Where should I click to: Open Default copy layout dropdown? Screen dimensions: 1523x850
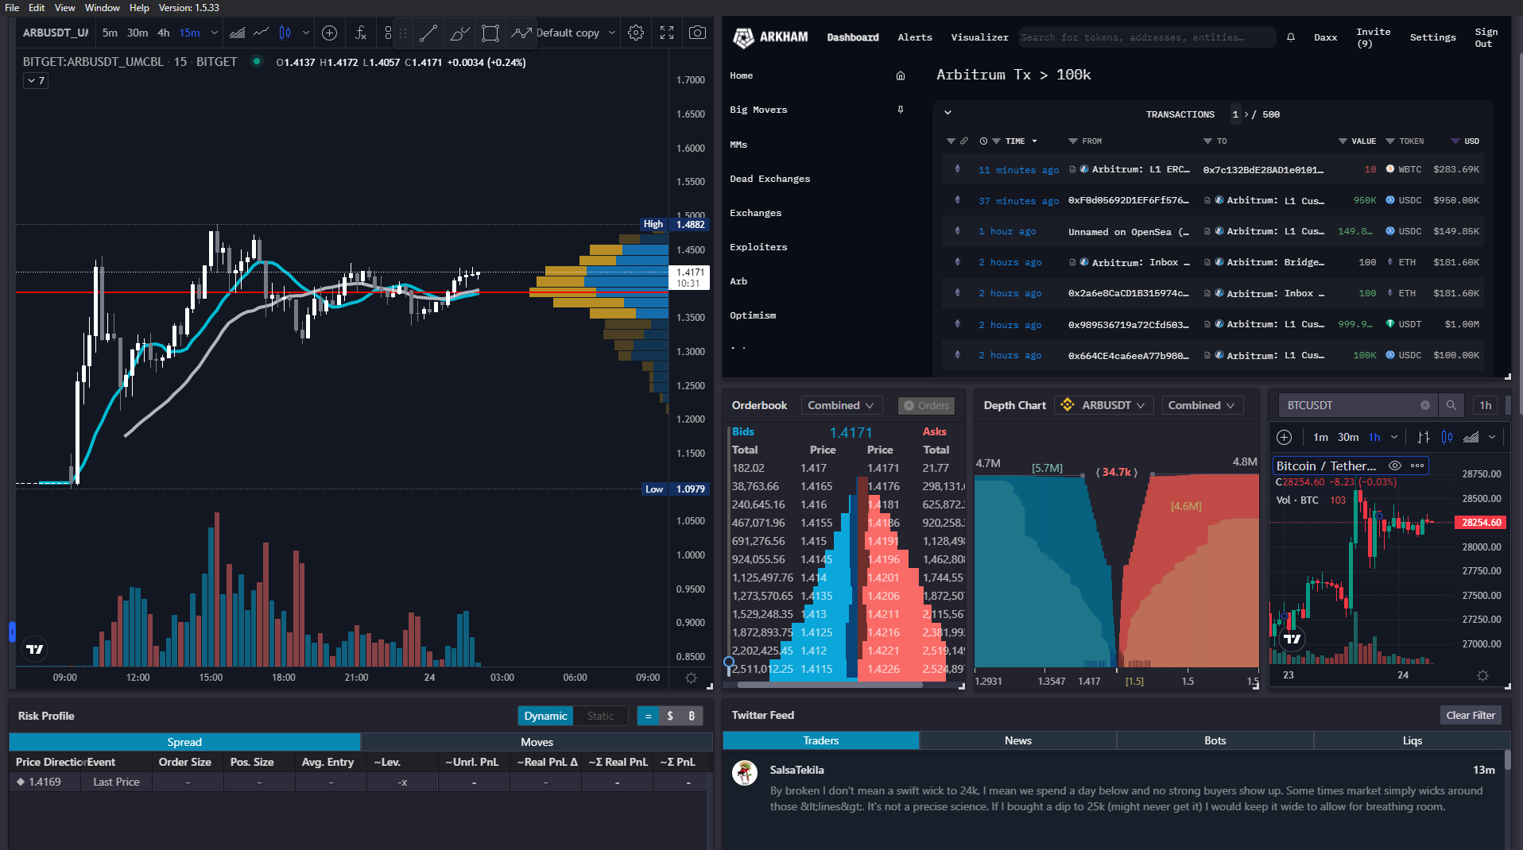612,33
